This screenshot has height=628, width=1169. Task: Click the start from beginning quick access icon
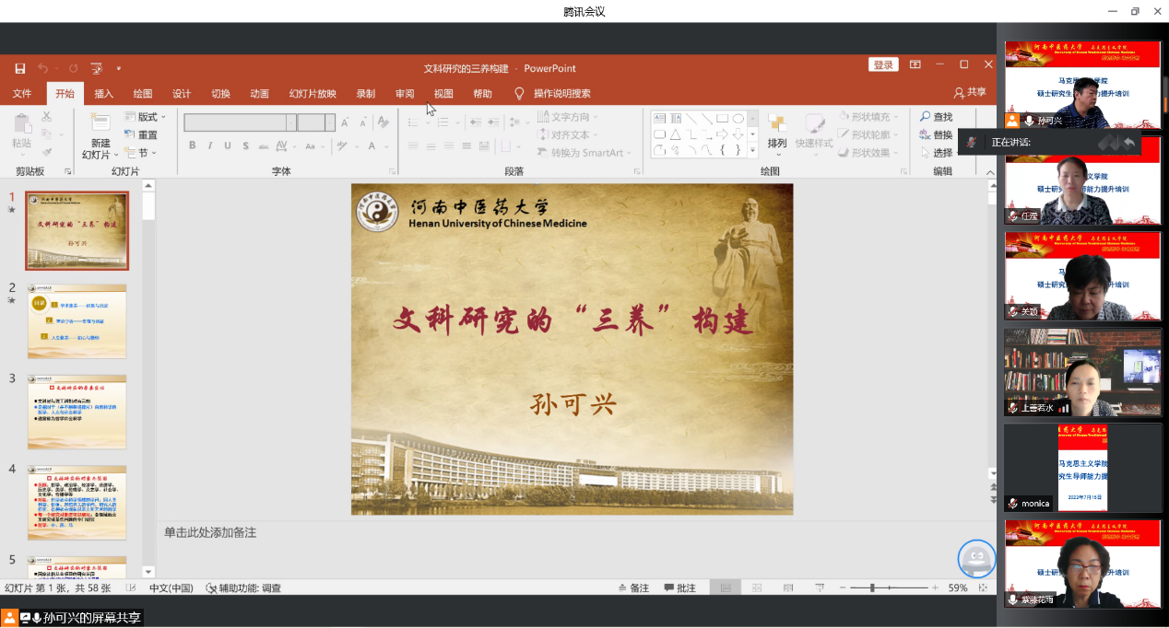coord(96,68)
